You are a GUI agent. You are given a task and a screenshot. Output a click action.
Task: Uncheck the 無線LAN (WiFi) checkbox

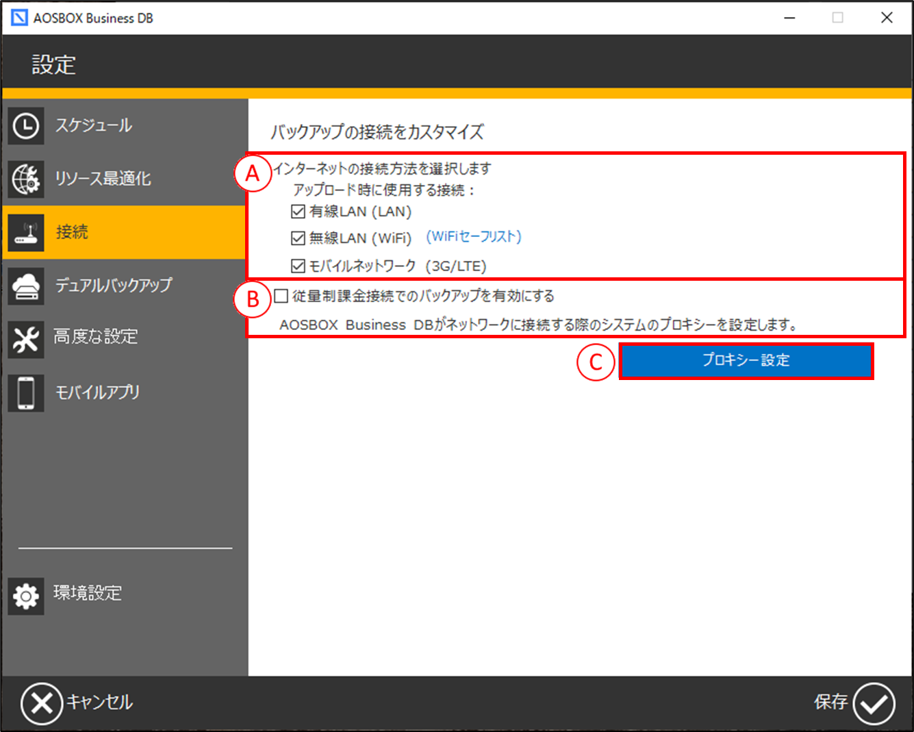(x=298, y=238)
